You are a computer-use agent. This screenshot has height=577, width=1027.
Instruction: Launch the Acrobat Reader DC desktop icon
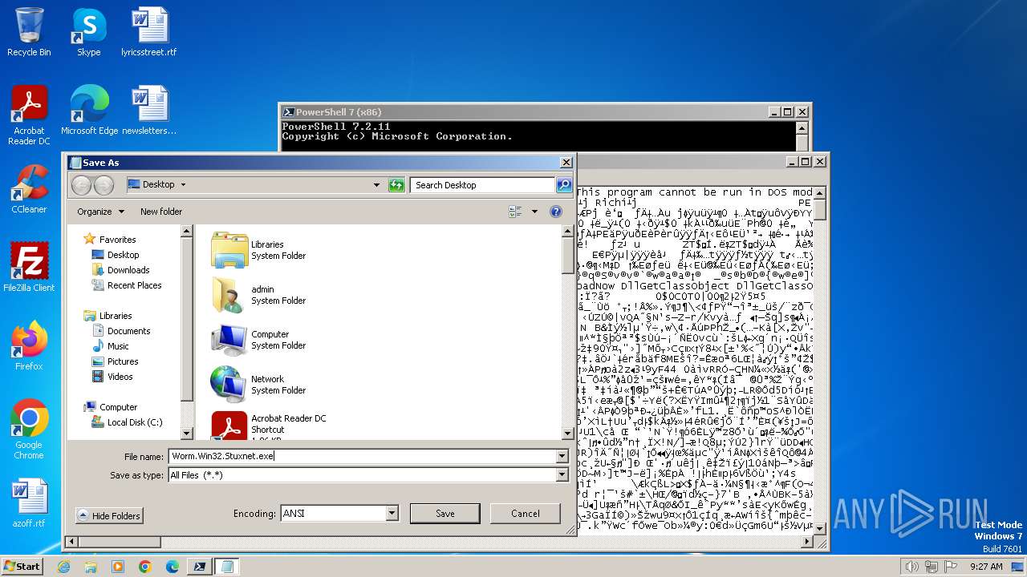click(29, 115)
